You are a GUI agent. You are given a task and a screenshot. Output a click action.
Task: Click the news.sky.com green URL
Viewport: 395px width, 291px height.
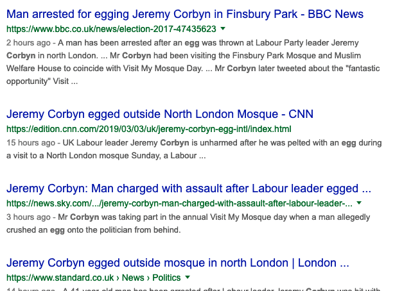click(179, 204)
